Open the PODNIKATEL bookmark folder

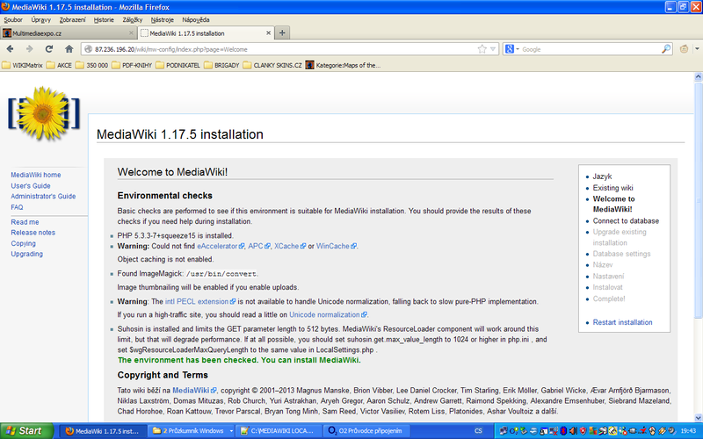point(178,65)
